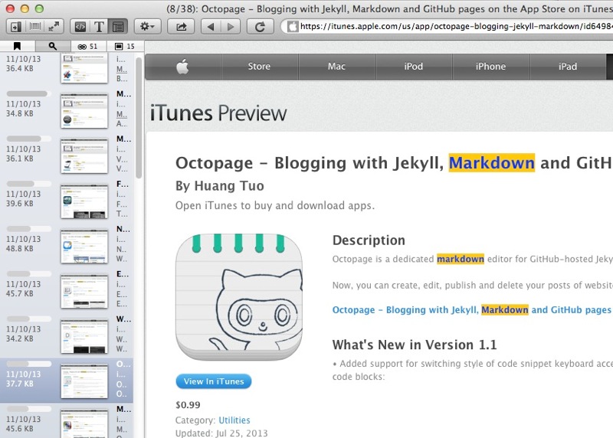Viewport: 613px width, 438px height.
Task: Open the search tab in sidebar
Action: 52,46
